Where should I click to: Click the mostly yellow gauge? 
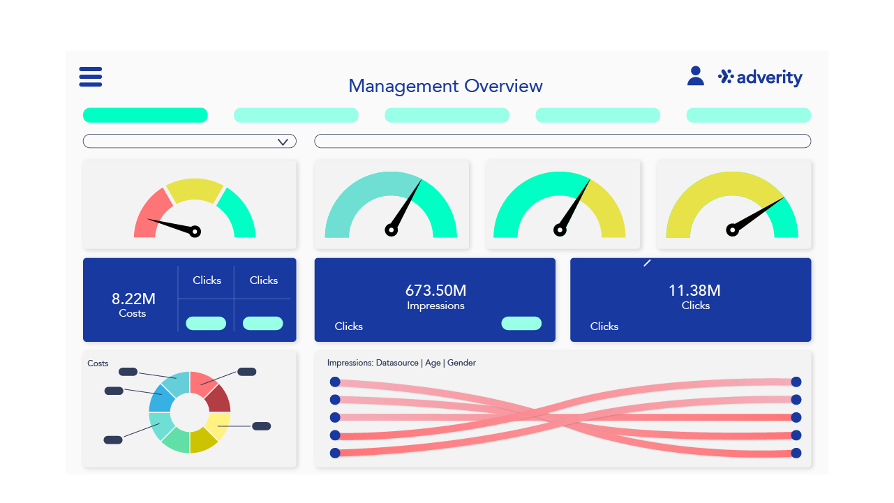tap(732, 204)
